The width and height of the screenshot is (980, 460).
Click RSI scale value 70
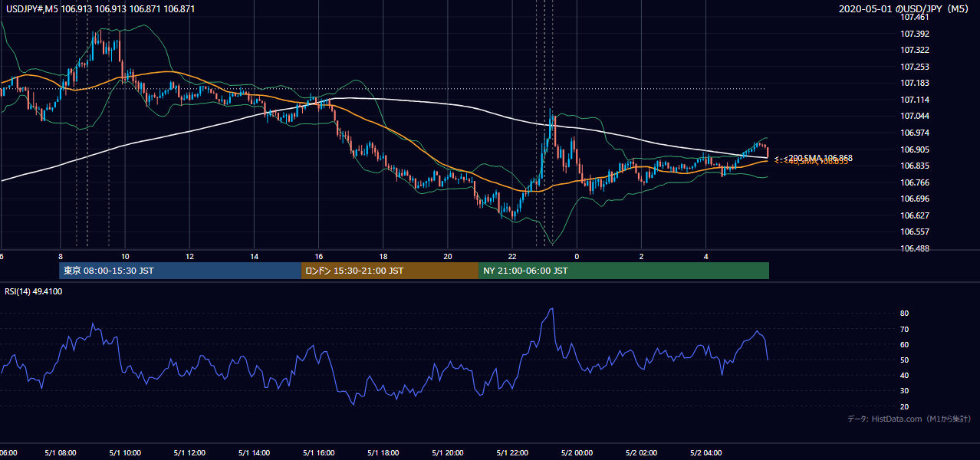coord(905,329)
